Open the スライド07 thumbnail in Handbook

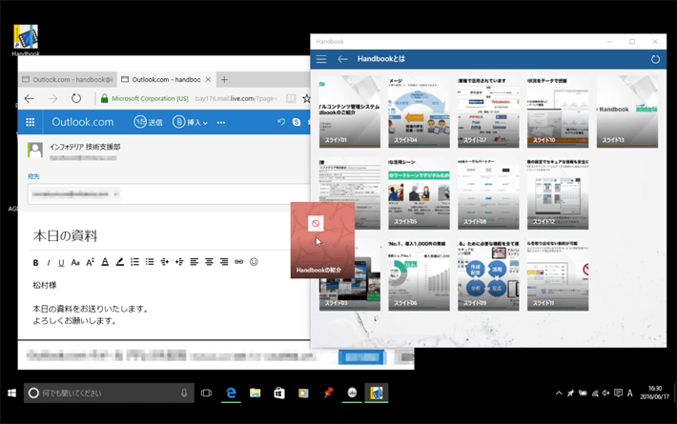point(488,111)
